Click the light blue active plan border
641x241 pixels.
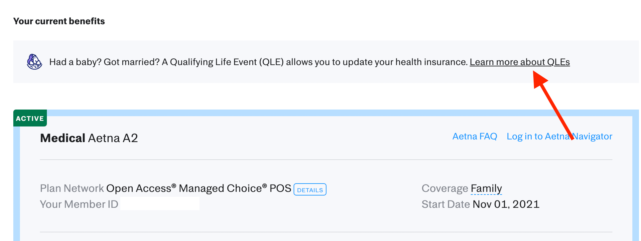(332, 113)
